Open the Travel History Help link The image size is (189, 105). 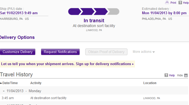point(172,75)
